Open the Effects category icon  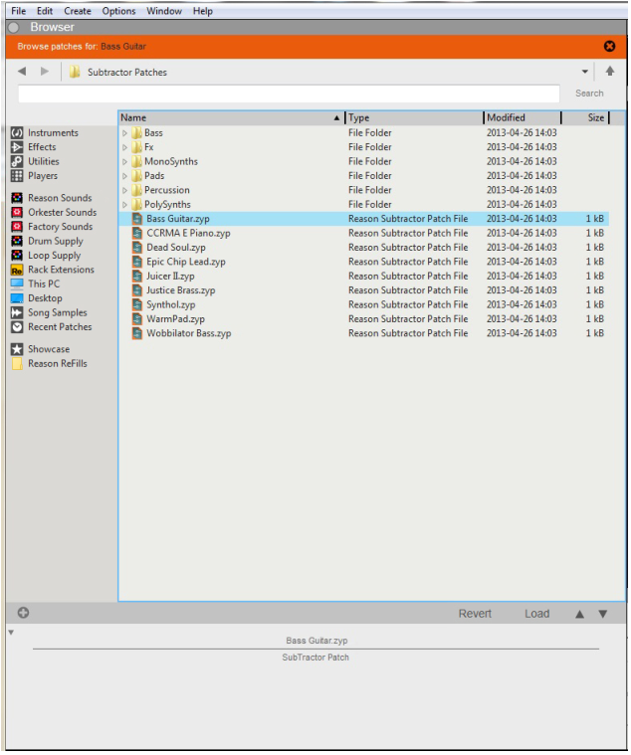pos(17,147)
